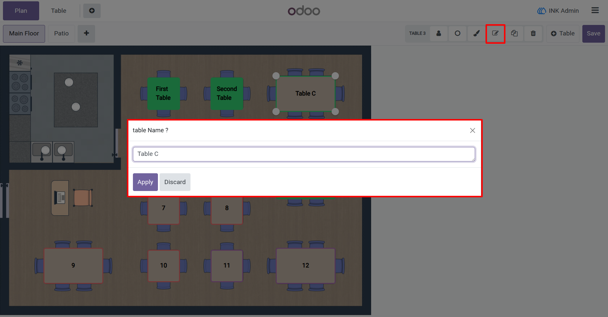Click Apply in the table name dialog
The width and height of the screenshot is (608, 317).
(x=145, y=182)
